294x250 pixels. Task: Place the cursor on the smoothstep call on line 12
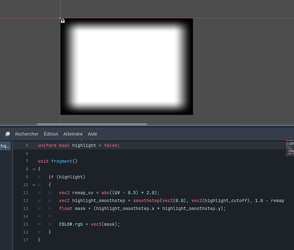coord(146,201)
